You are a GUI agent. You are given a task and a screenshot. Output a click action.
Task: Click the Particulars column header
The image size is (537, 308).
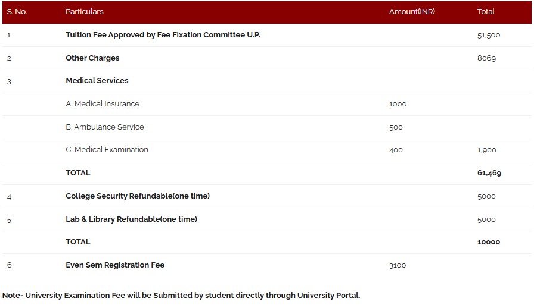click(84, 12)
